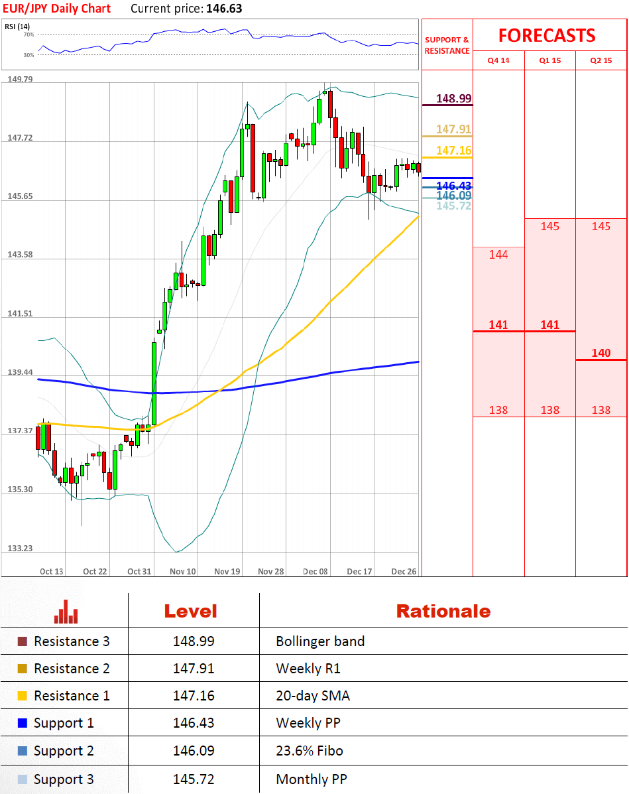The image size is (629, 794).
Task: Click the 145.72 support level marker
Action: coord(454,206)
